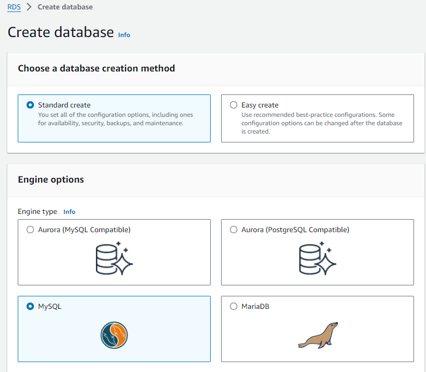Click the Engine options section heading
The width and height of the screenshot is (426, 372).
point(51,179)
